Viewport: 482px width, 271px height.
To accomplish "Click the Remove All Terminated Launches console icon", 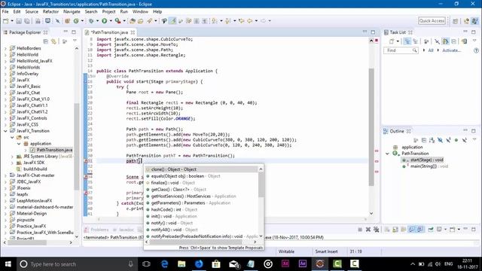I will point(376,230).
